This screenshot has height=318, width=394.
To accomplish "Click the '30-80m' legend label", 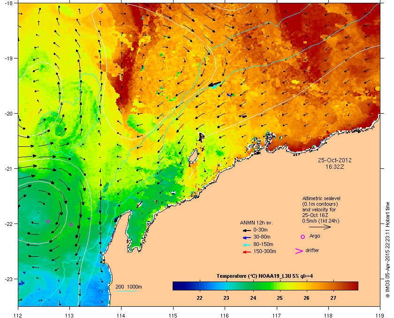I will click(262, 237).
